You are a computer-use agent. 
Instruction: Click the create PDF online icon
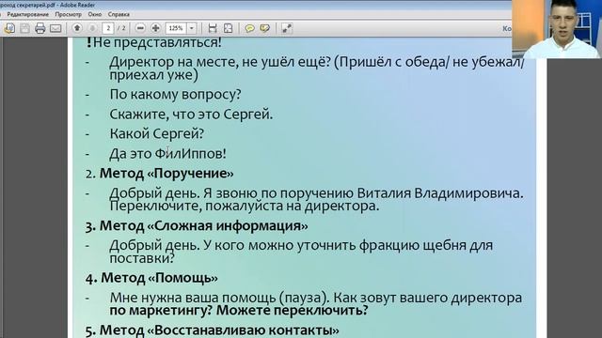coord(9,28)
